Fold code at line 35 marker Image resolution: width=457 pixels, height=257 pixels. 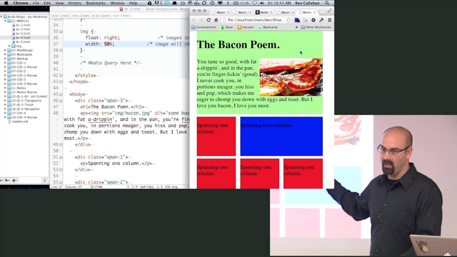coord(61,31)
